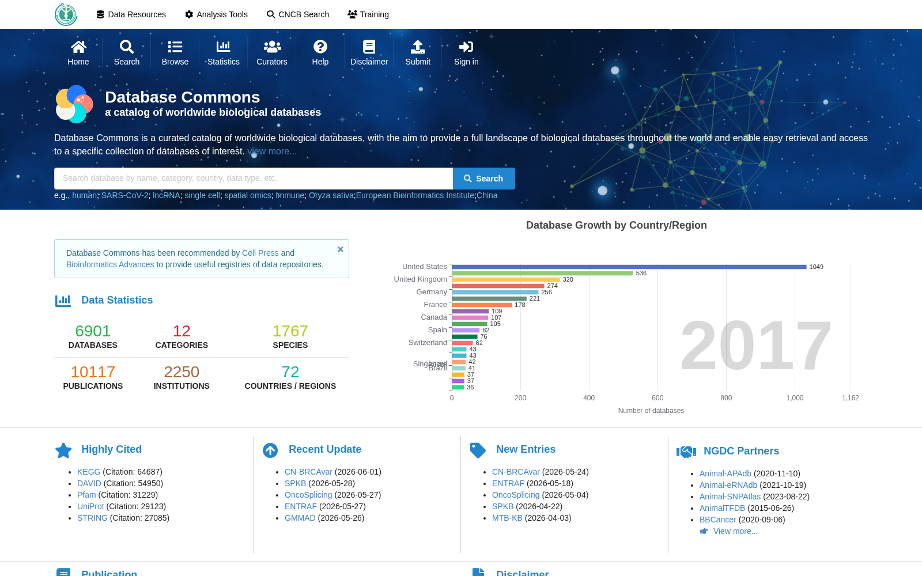Viewport: 922px width, 576px height.
Task: Open the Cell Press link in notice
Action: (260, 253)
